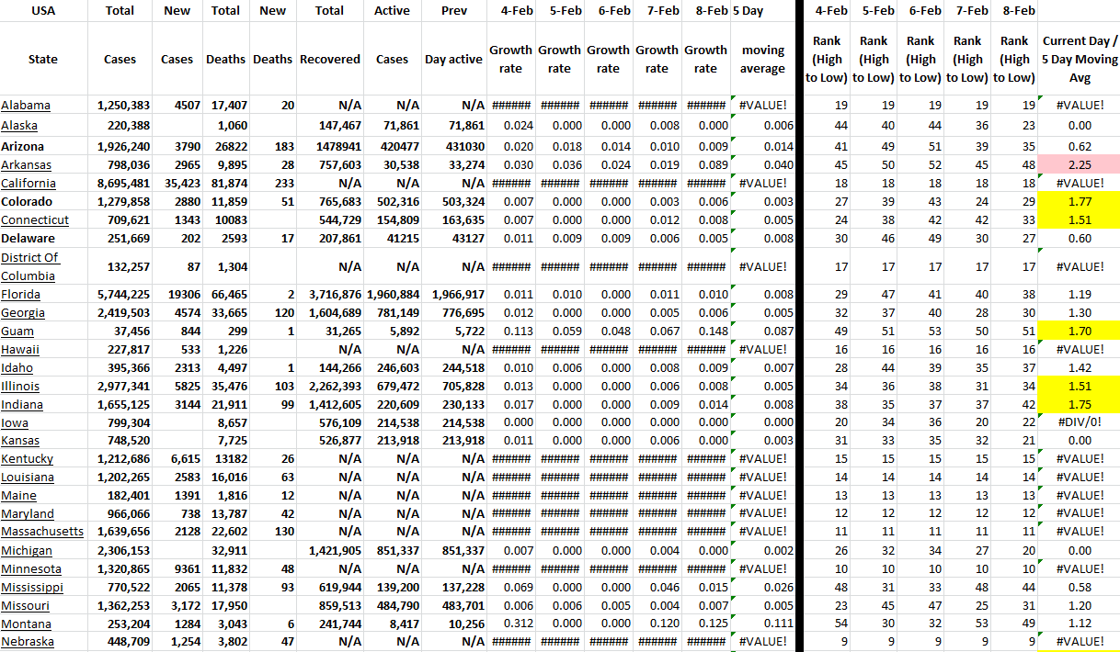Click the Iowa #DIV/0! error cell

click(x=1080, y=422)
